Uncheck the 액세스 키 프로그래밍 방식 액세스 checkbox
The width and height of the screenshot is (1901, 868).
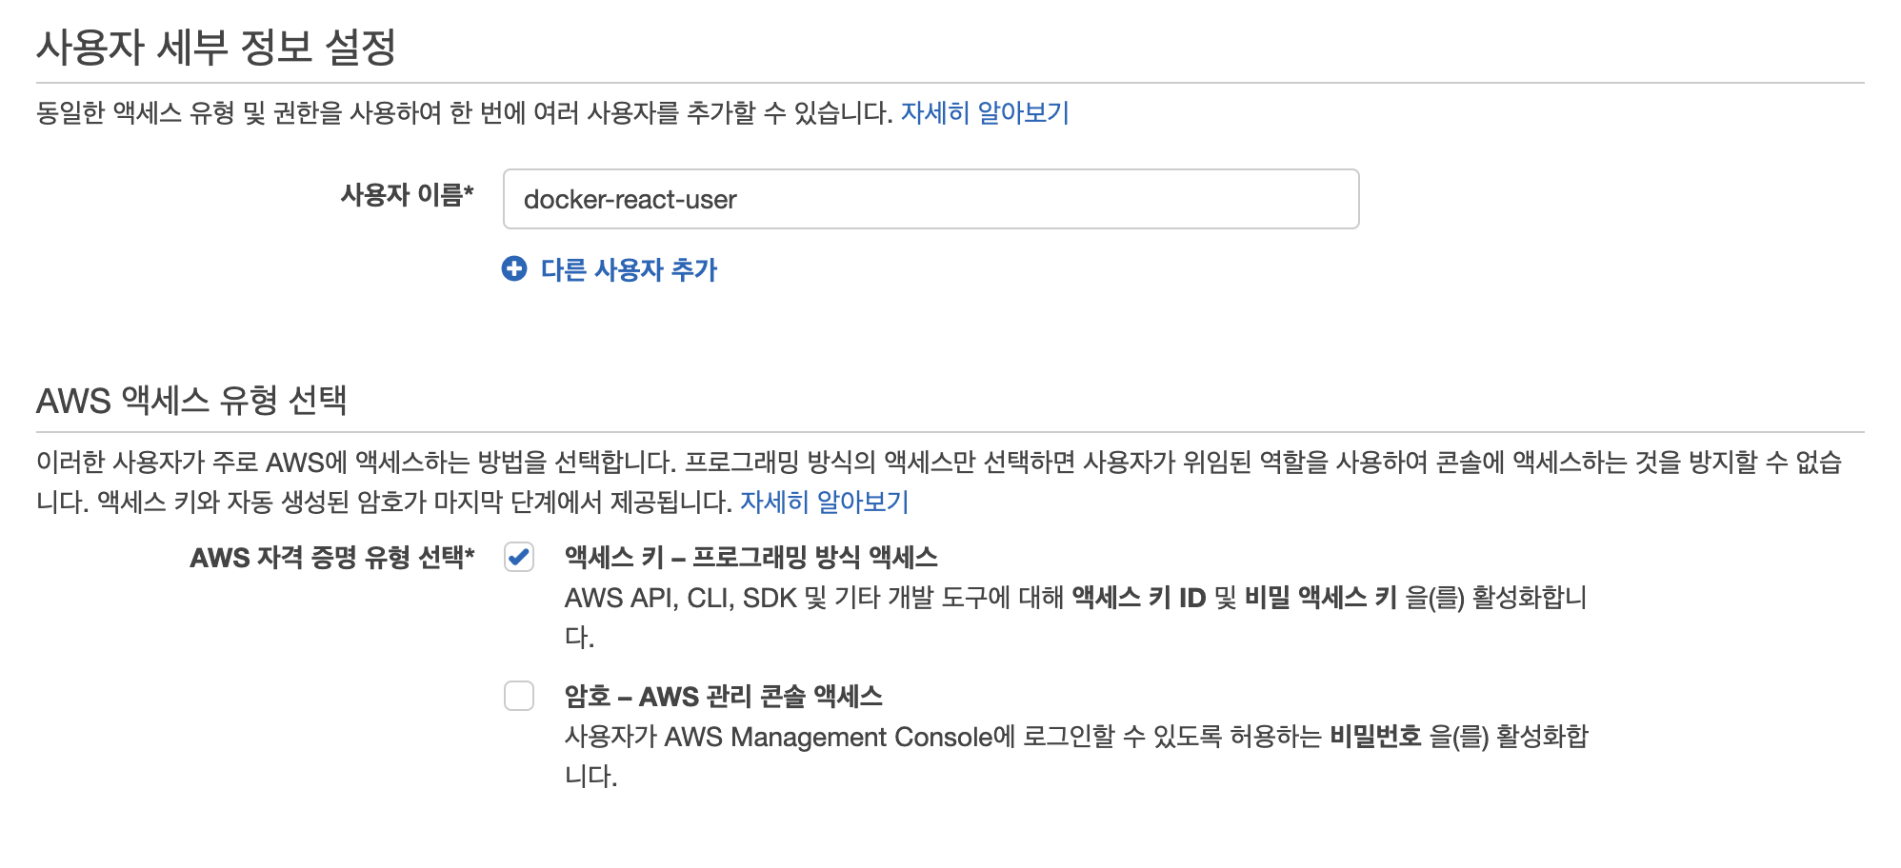[519, 557]
